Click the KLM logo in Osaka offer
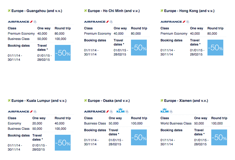Screen dimensions: 235x160 [120, 111]
